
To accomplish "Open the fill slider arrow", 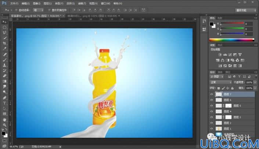I will [x=255, y=88].
